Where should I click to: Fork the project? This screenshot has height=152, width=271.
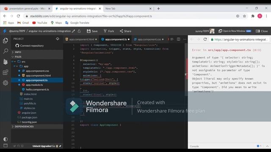109,31
